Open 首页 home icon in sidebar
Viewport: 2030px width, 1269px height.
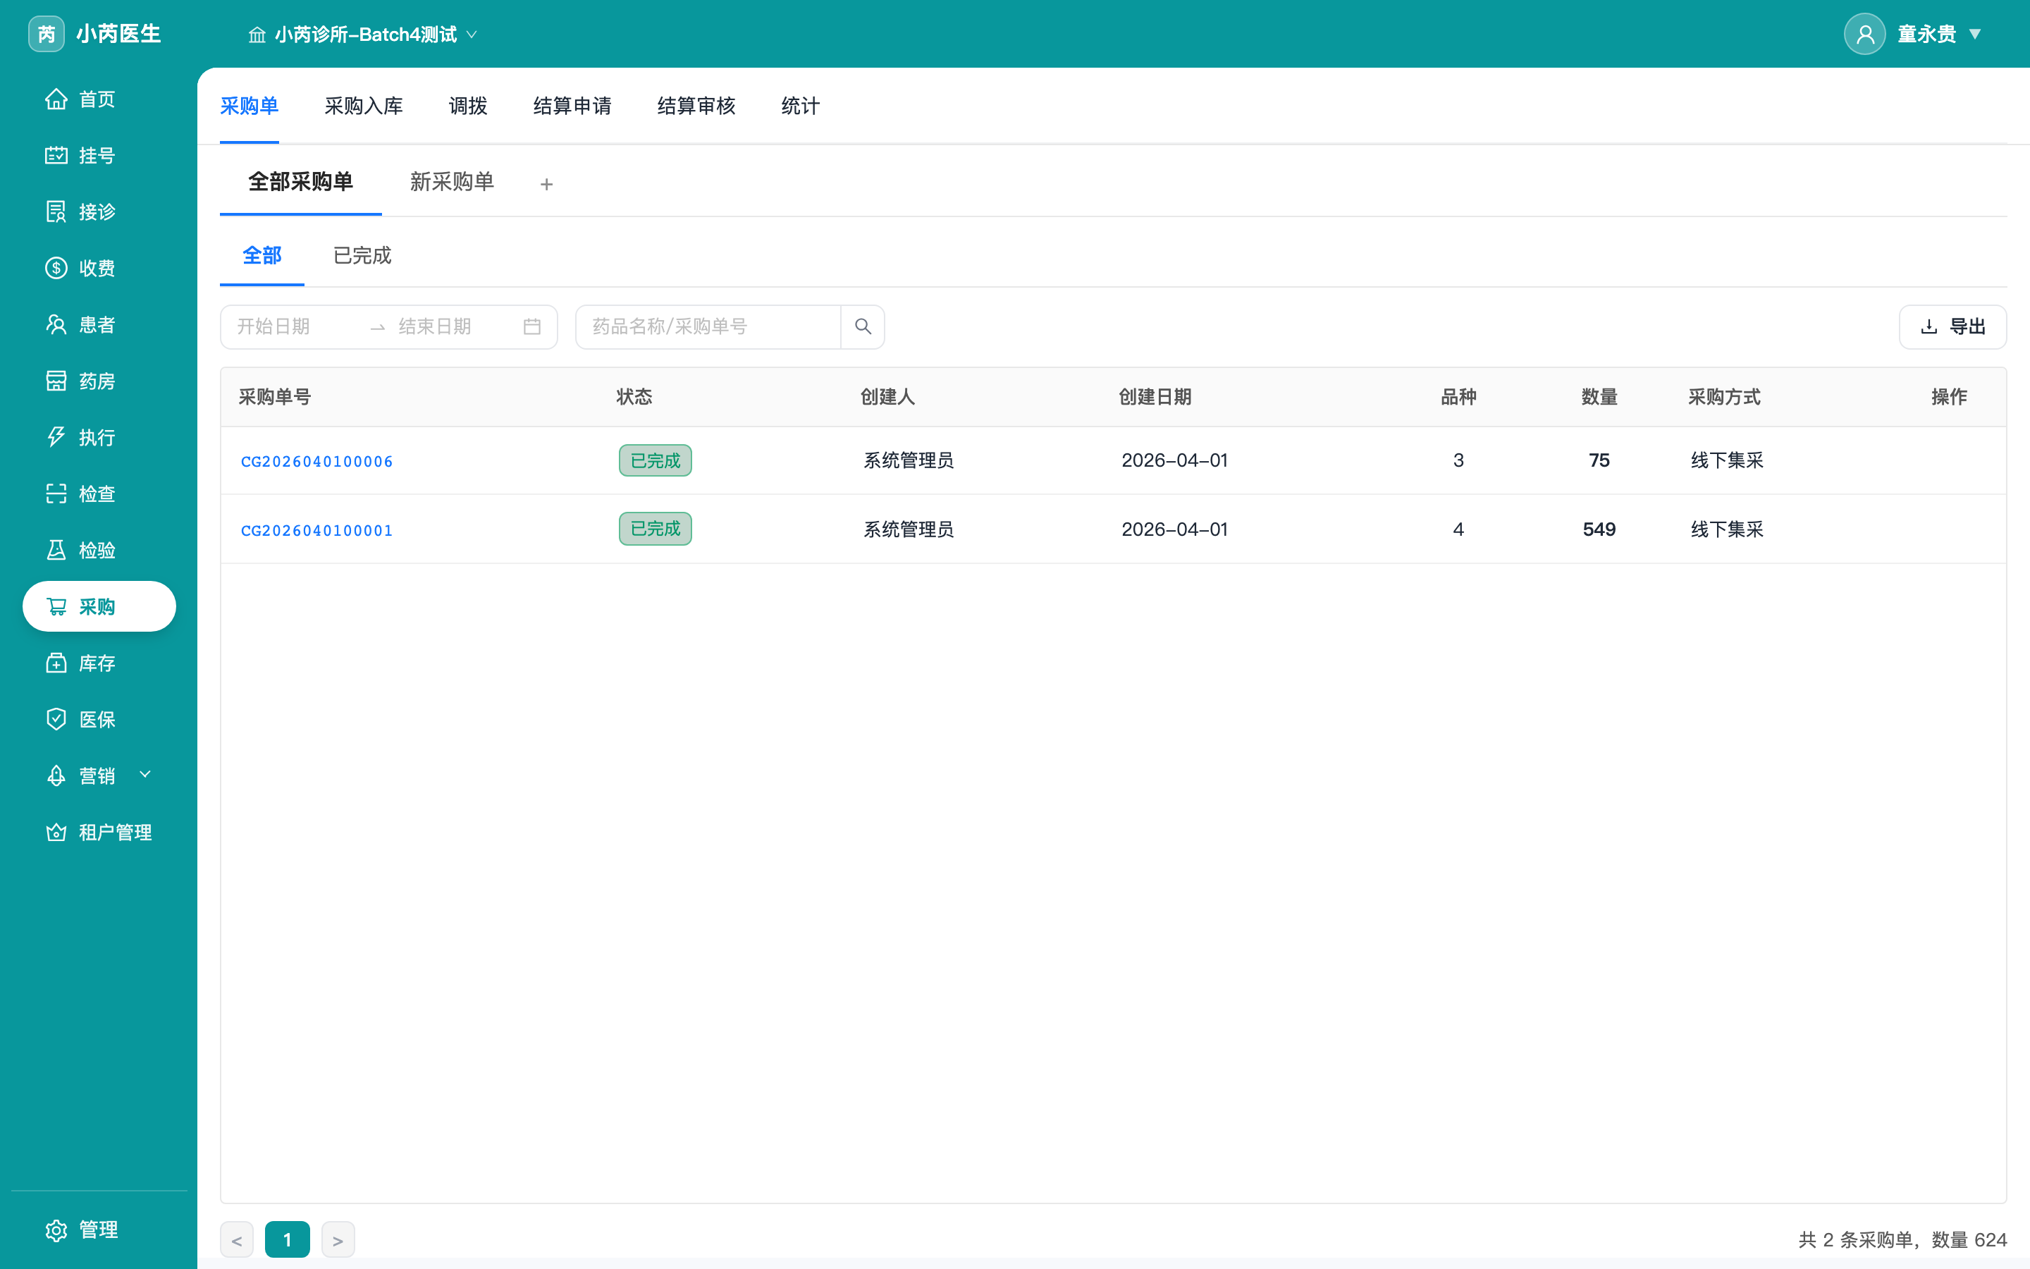click(x=56, y=99)
